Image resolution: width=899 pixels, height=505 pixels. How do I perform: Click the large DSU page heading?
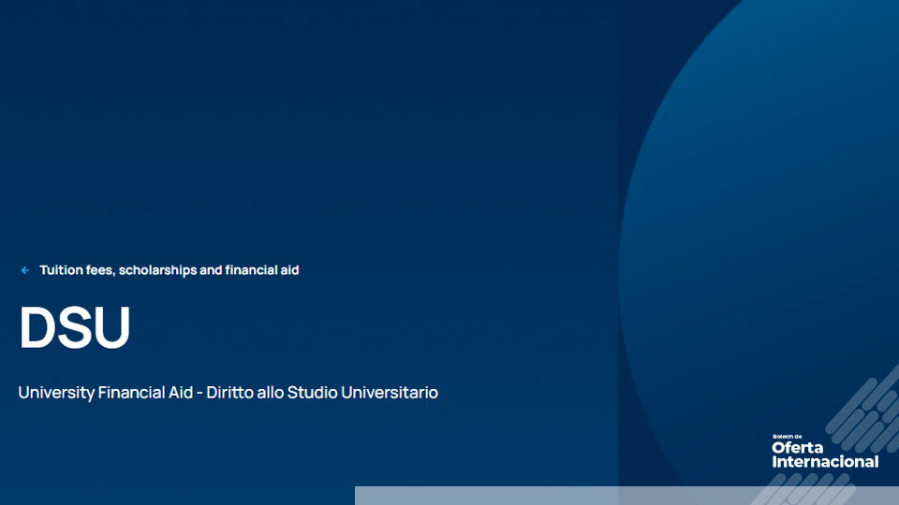click(x=75, y=328)
